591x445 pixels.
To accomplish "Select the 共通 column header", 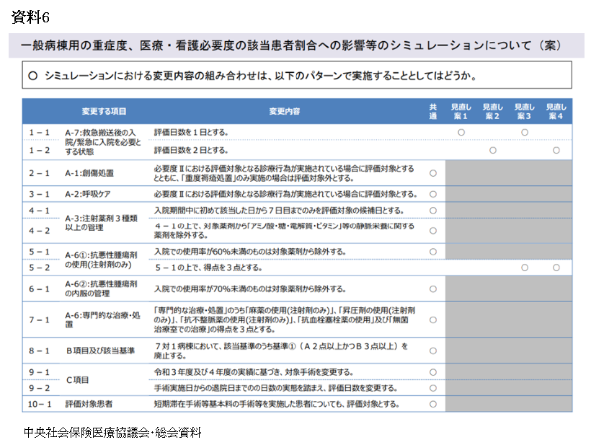I will [x=433, y=111].
